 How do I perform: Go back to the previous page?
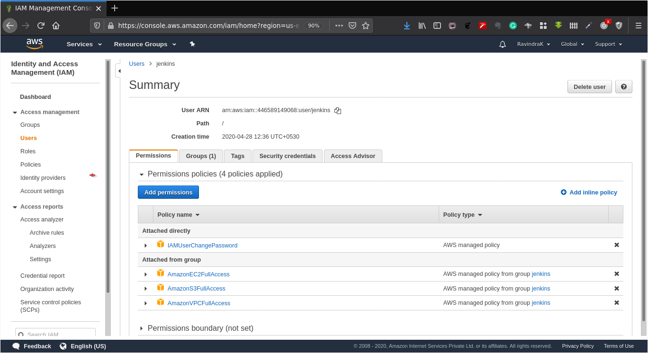point(10,26)
